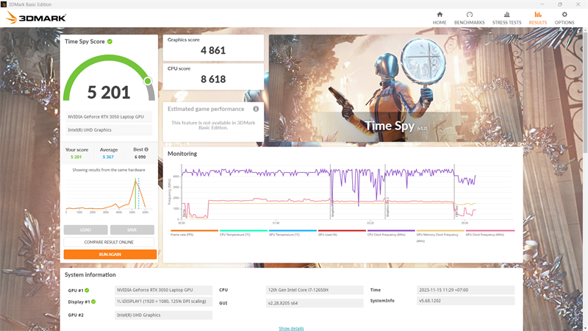This screenshot has width=588, height=331.
Task: Click the info icon on Estimated game performance
Action: pos(256,109)
